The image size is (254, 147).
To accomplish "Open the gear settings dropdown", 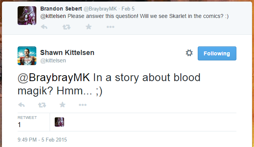I will click(189, 53).
